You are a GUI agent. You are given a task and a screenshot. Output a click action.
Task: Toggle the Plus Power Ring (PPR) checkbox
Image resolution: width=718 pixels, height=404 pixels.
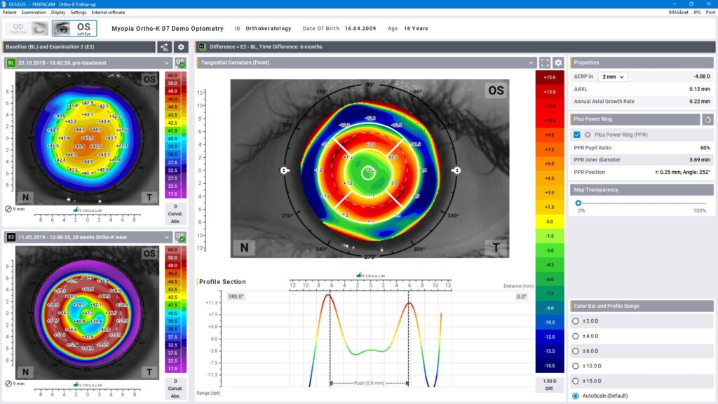tap(577, 135)
